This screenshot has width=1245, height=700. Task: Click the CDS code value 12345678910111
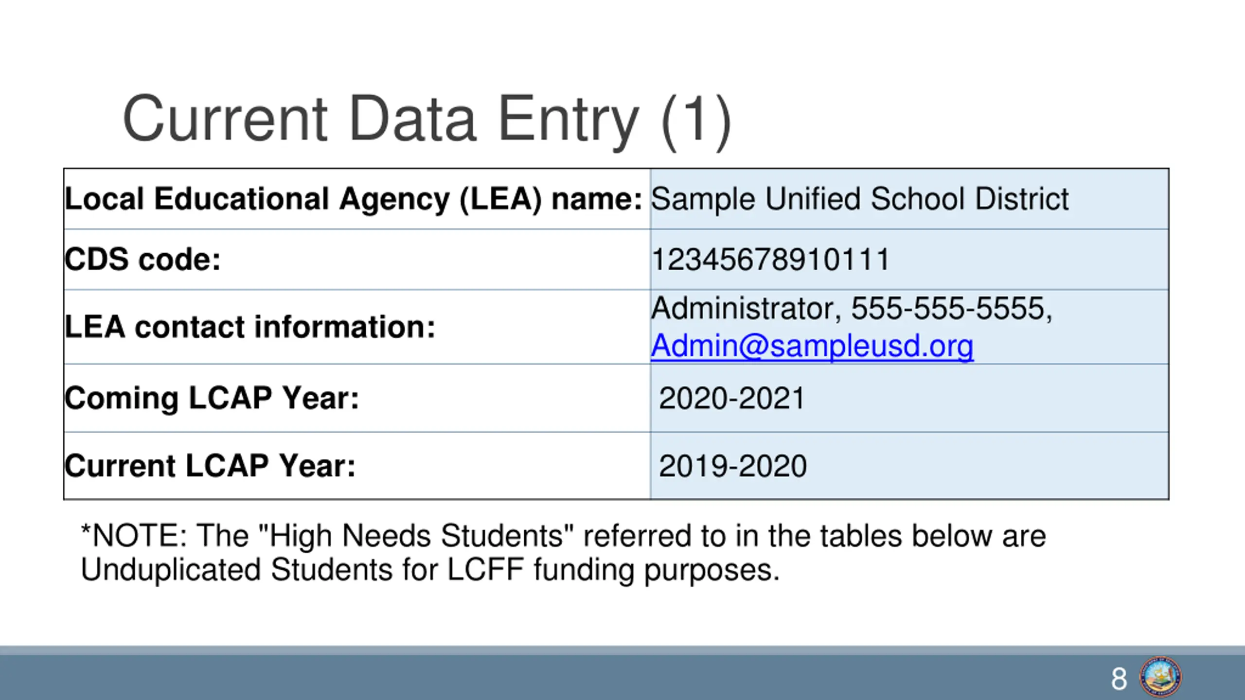click(770, 259)
